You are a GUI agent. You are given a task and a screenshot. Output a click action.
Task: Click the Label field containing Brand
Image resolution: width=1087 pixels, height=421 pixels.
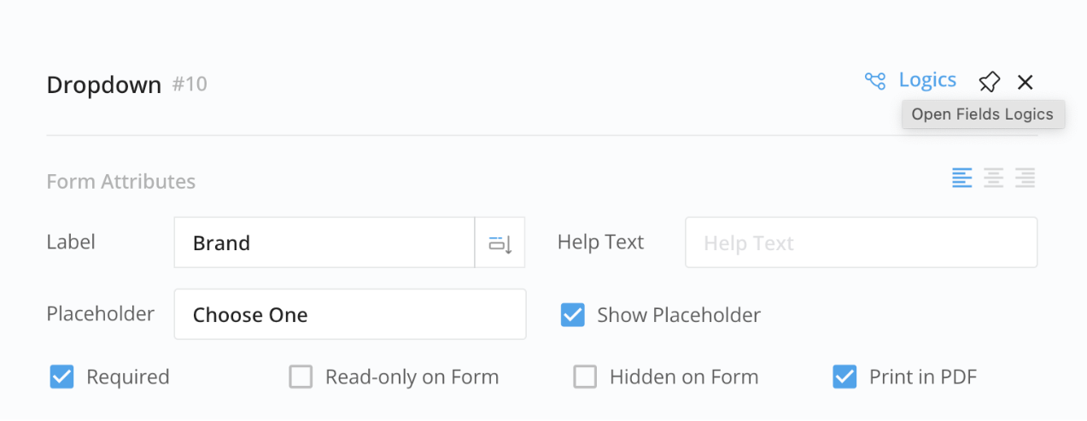point(324,243)
